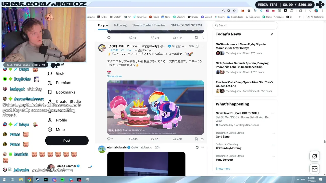Open the page zoom magnifier icon

pos(223,11)
